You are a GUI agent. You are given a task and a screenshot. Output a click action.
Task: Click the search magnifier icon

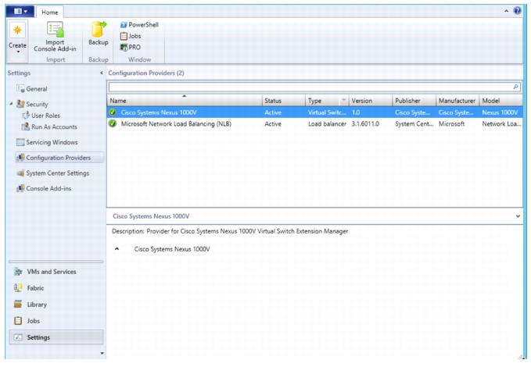[x=515, y=87]
